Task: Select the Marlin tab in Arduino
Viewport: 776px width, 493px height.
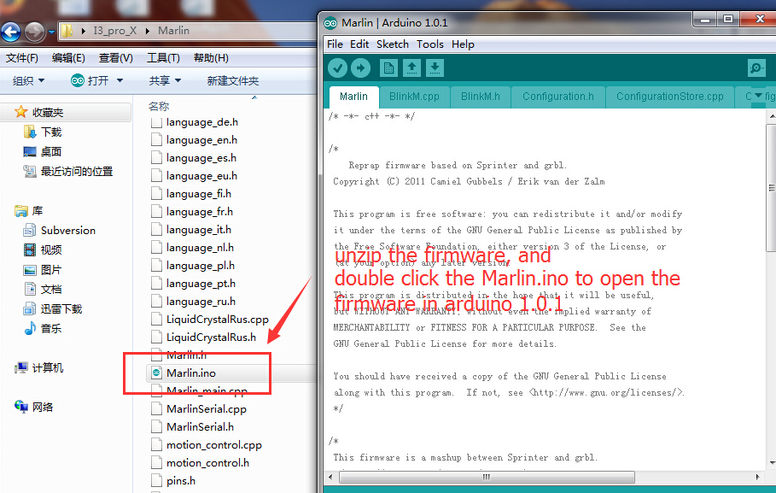Action: click(353, 97)
